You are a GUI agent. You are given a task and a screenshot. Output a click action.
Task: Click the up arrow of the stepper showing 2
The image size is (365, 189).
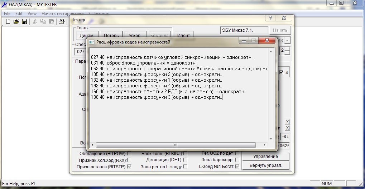pos(287,48)
